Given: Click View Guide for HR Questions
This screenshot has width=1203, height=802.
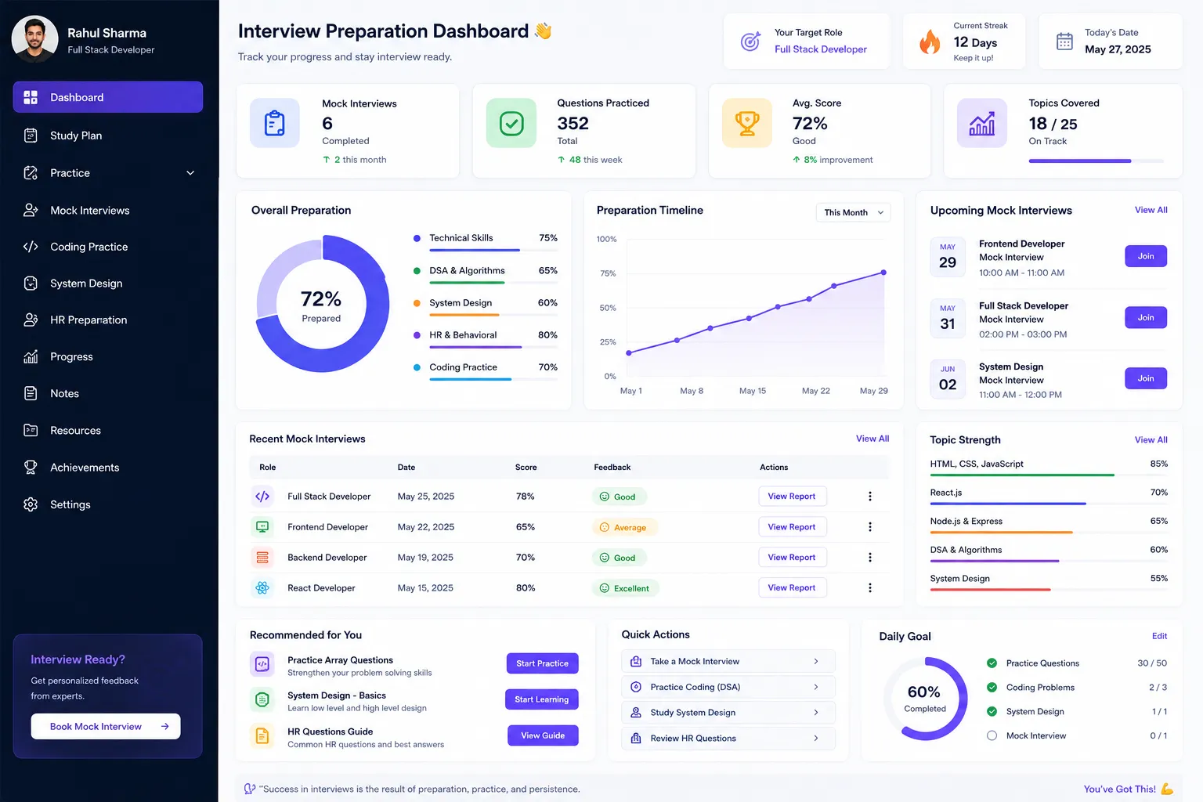Looking at the screenshot, I should pos(543,735).
